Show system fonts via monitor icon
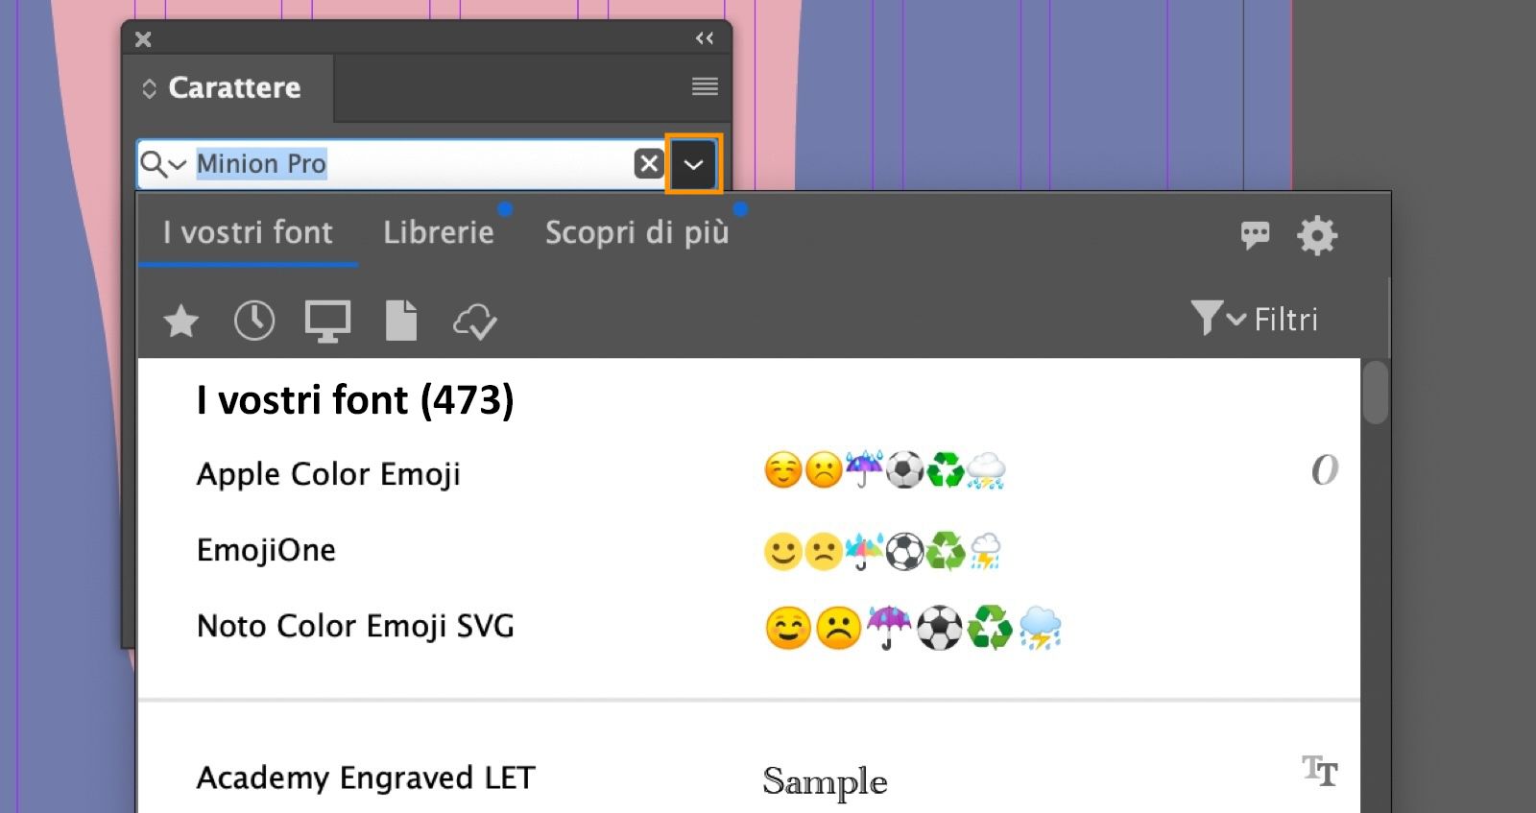This screenshot has width=1536, height=813. (x=327, y=322)
